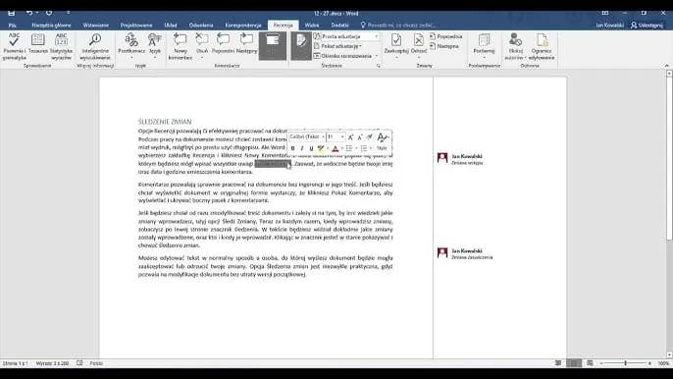The height and width of the screenshot is (379, 673).
Task: Click Udostępnij share button
Action: 647,26
